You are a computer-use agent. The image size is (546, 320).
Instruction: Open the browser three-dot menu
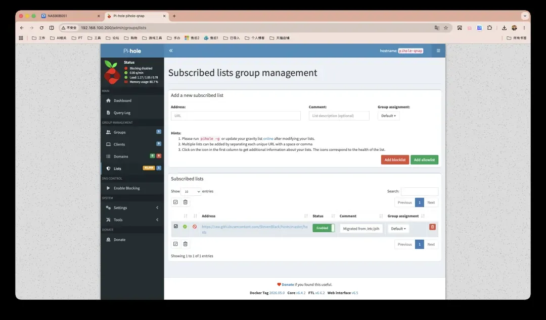(x=524, y=28)
